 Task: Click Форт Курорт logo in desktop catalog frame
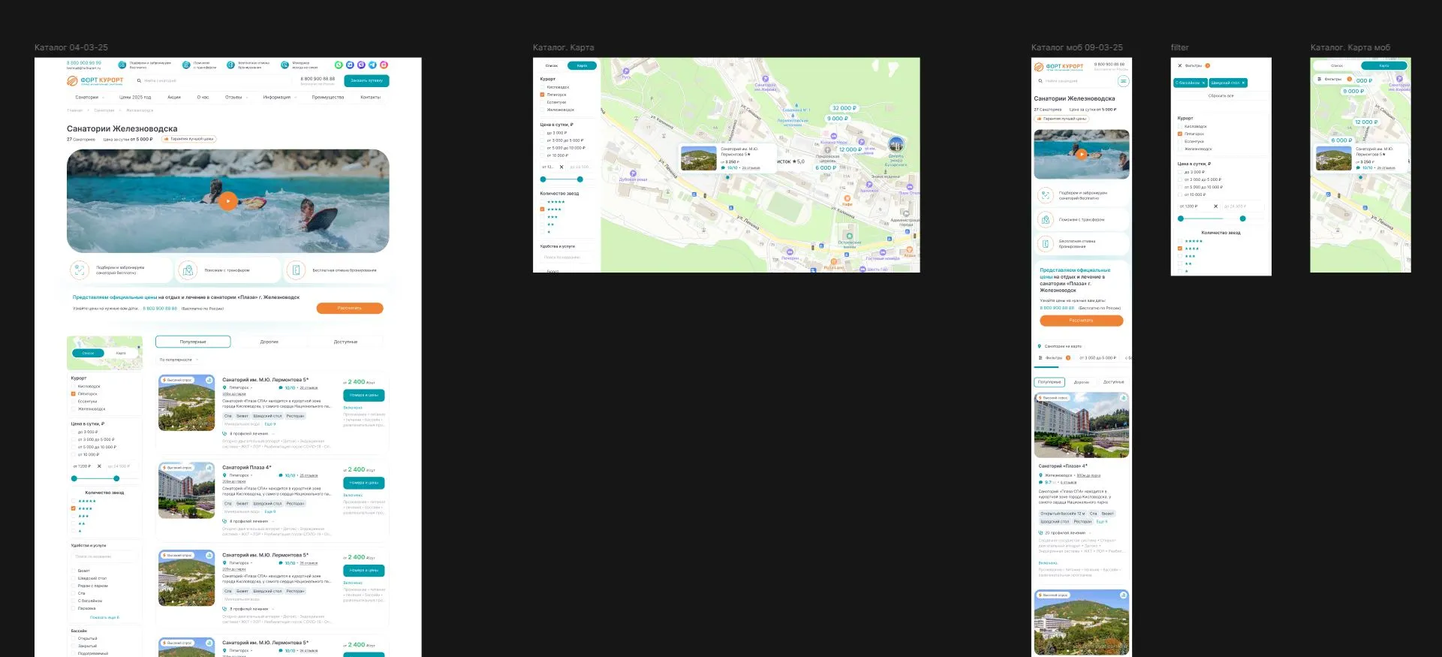point(95,80)
